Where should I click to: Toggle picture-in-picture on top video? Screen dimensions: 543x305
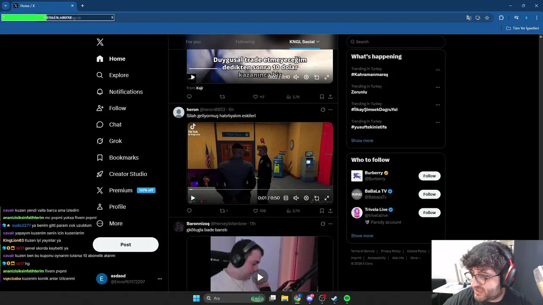pyautogui.click(x=316, y=77)
